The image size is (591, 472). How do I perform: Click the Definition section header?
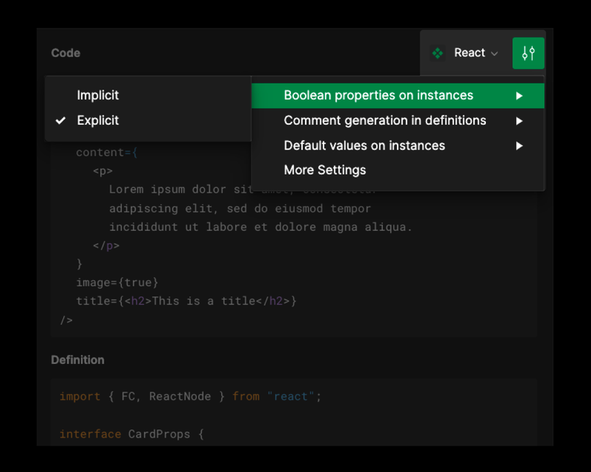(x=78, y=360)
